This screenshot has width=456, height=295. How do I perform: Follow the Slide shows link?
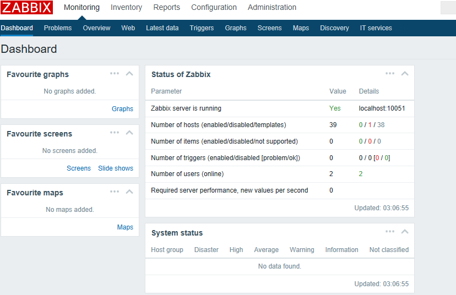point(116,168)
